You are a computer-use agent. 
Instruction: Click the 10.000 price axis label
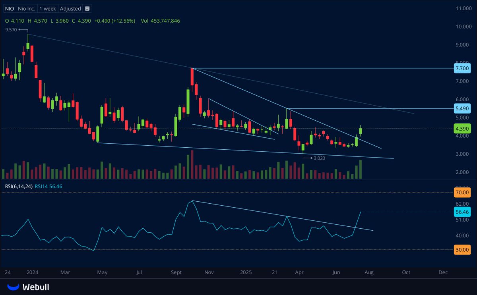pos(463,27)
